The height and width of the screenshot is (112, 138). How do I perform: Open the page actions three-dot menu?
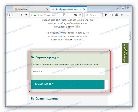[71, 15]
